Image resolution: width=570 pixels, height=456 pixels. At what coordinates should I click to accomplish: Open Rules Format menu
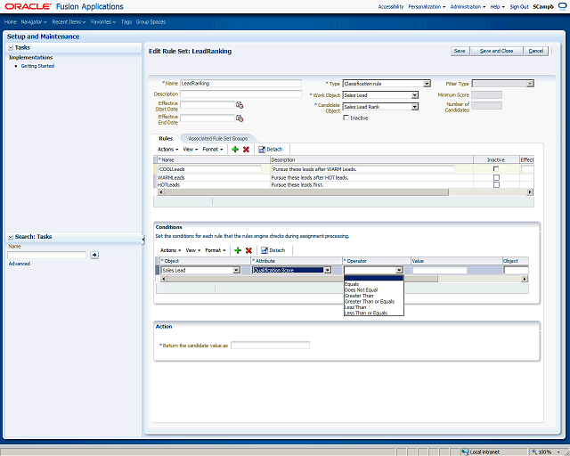pos(213,149)
